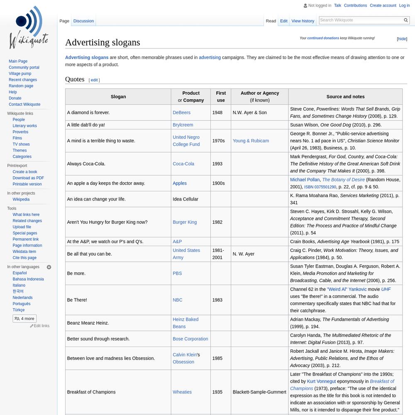
Task: Click the Talk link
Action: pyautogui.click(x=337, y=5)
